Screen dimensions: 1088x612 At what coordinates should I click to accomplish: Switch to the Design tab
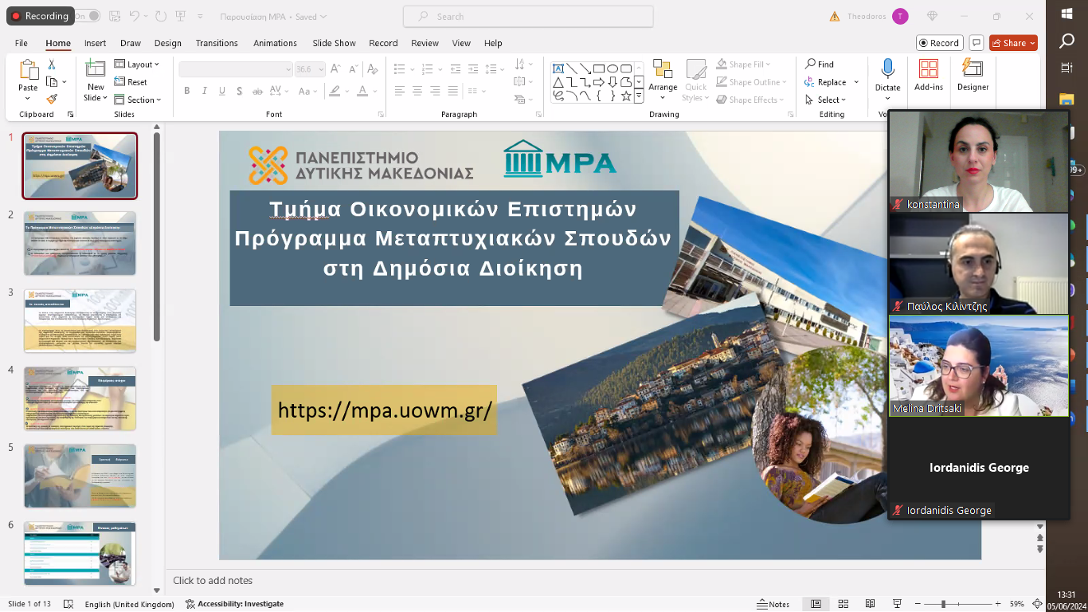[168, 43]
